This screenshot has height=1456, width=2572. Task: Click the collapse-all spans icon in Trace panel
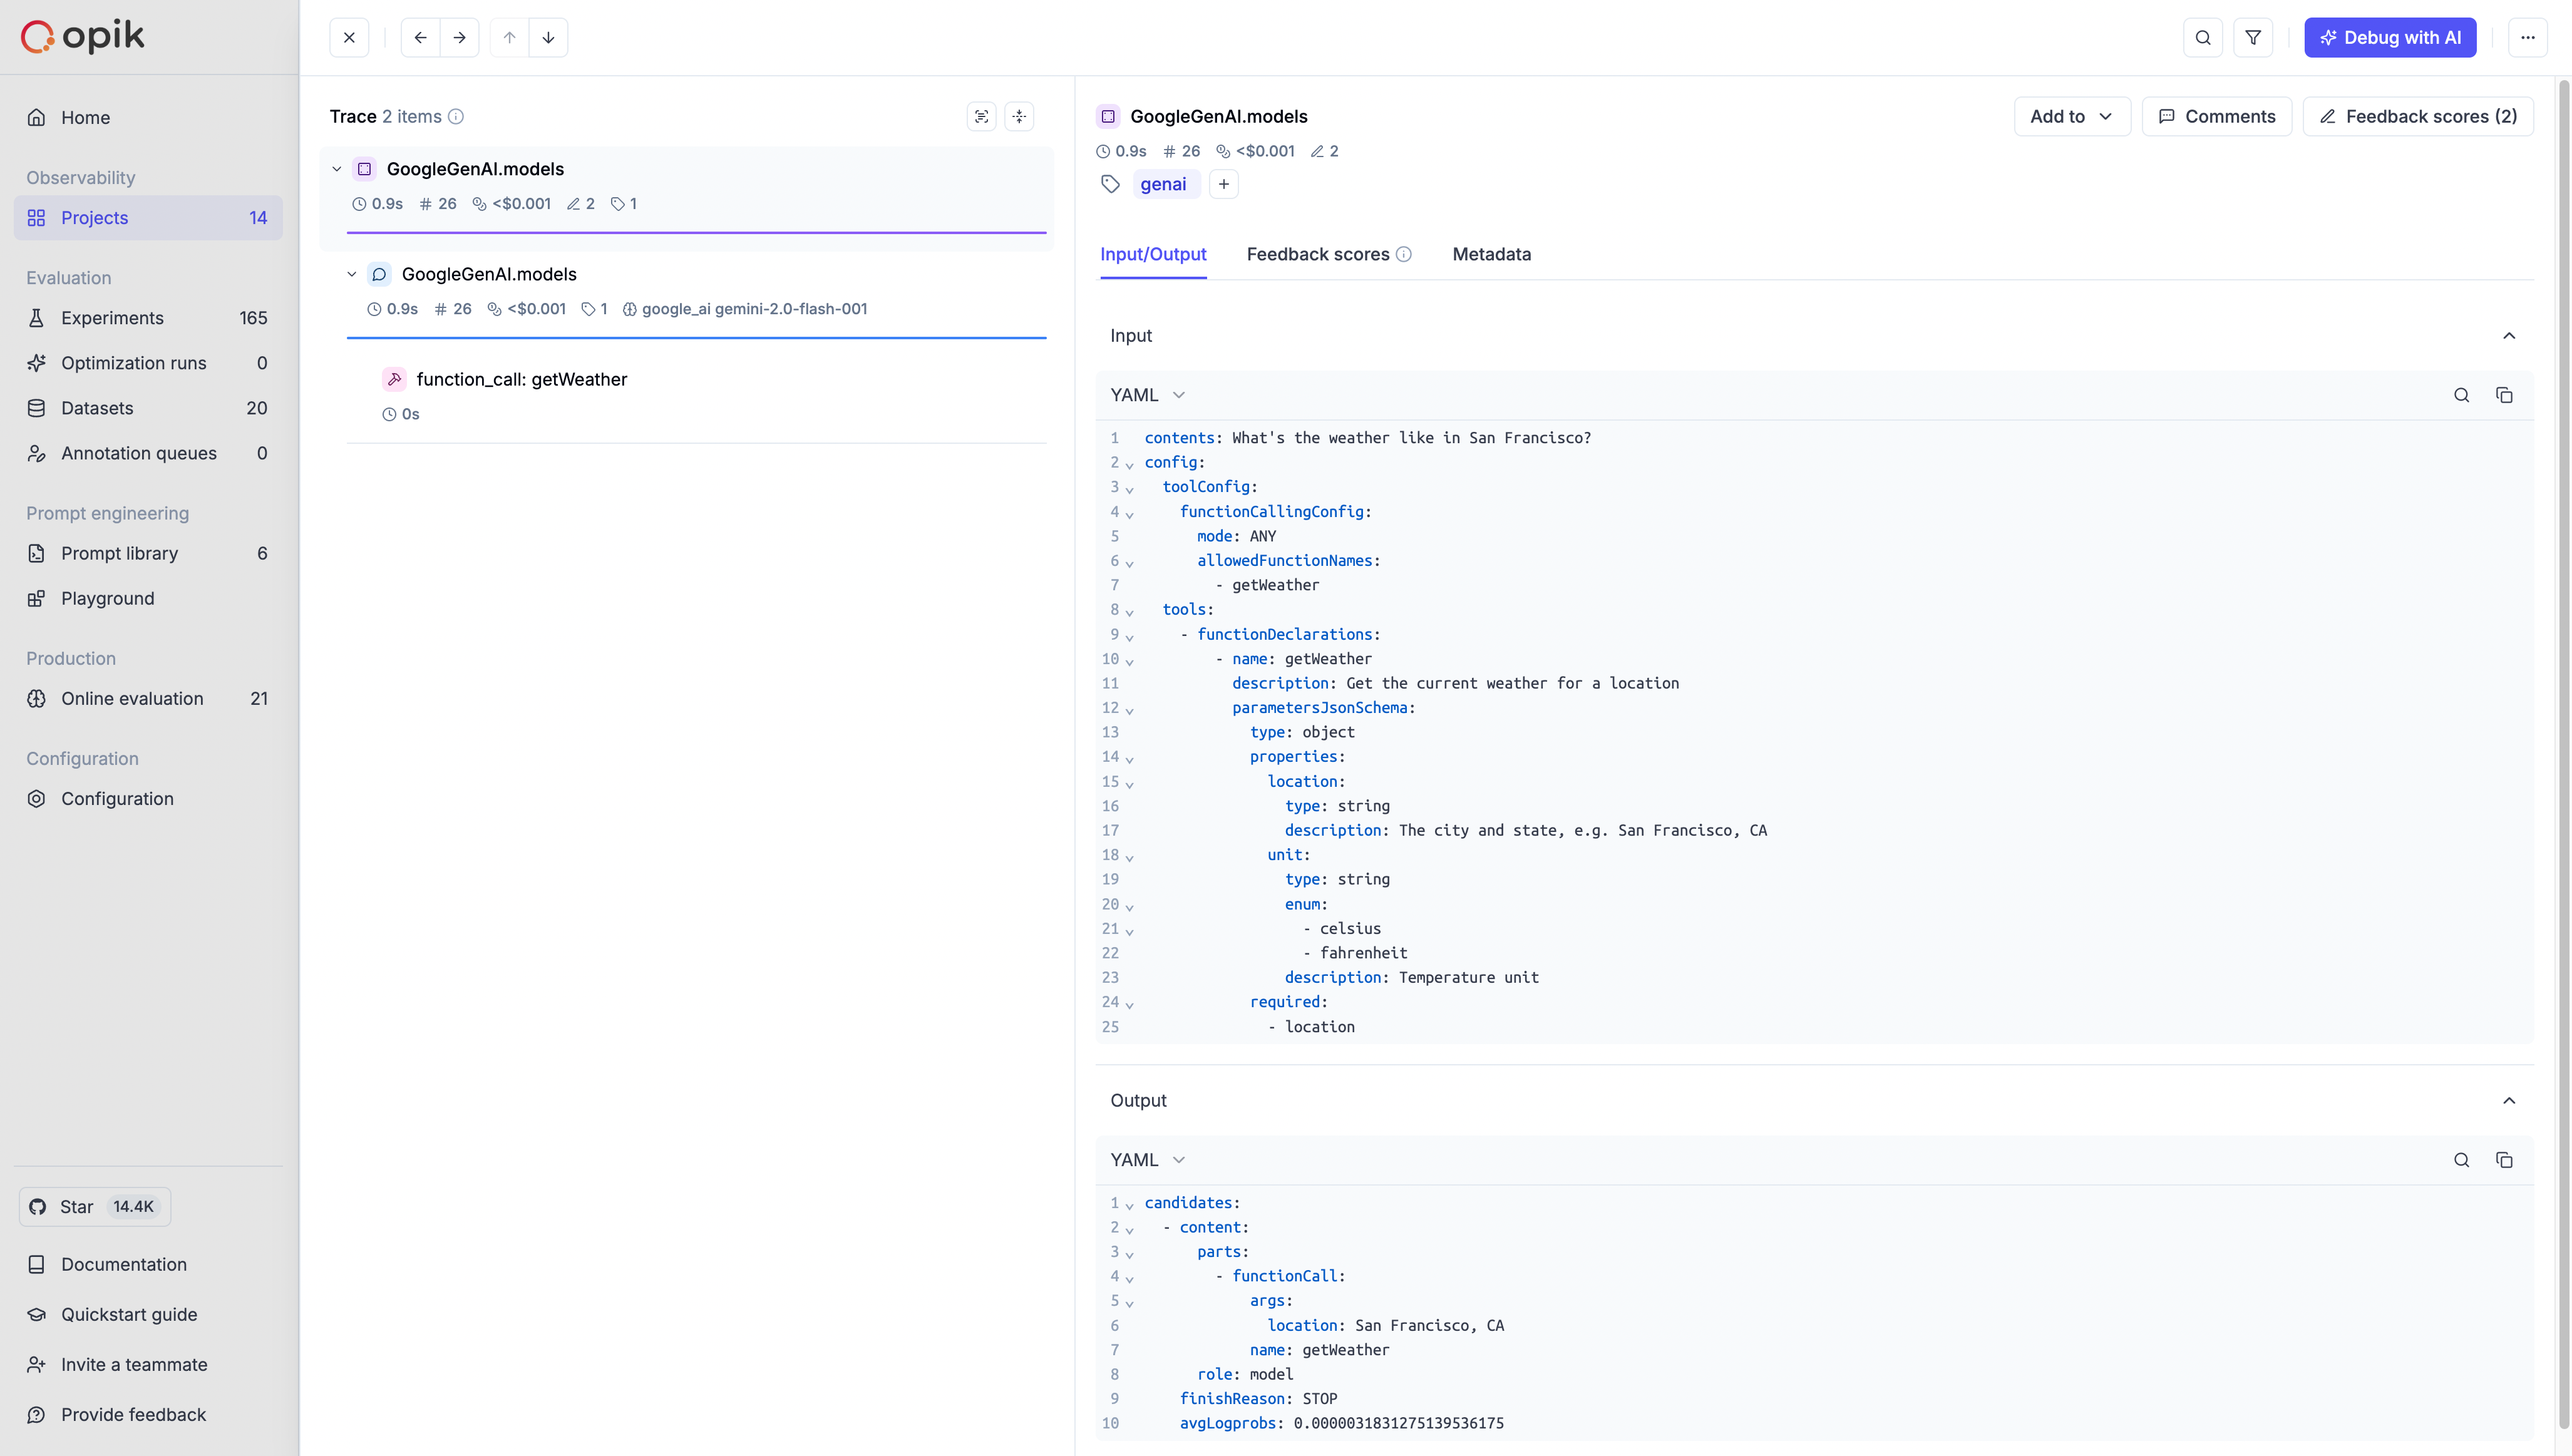pos(1019,116)
